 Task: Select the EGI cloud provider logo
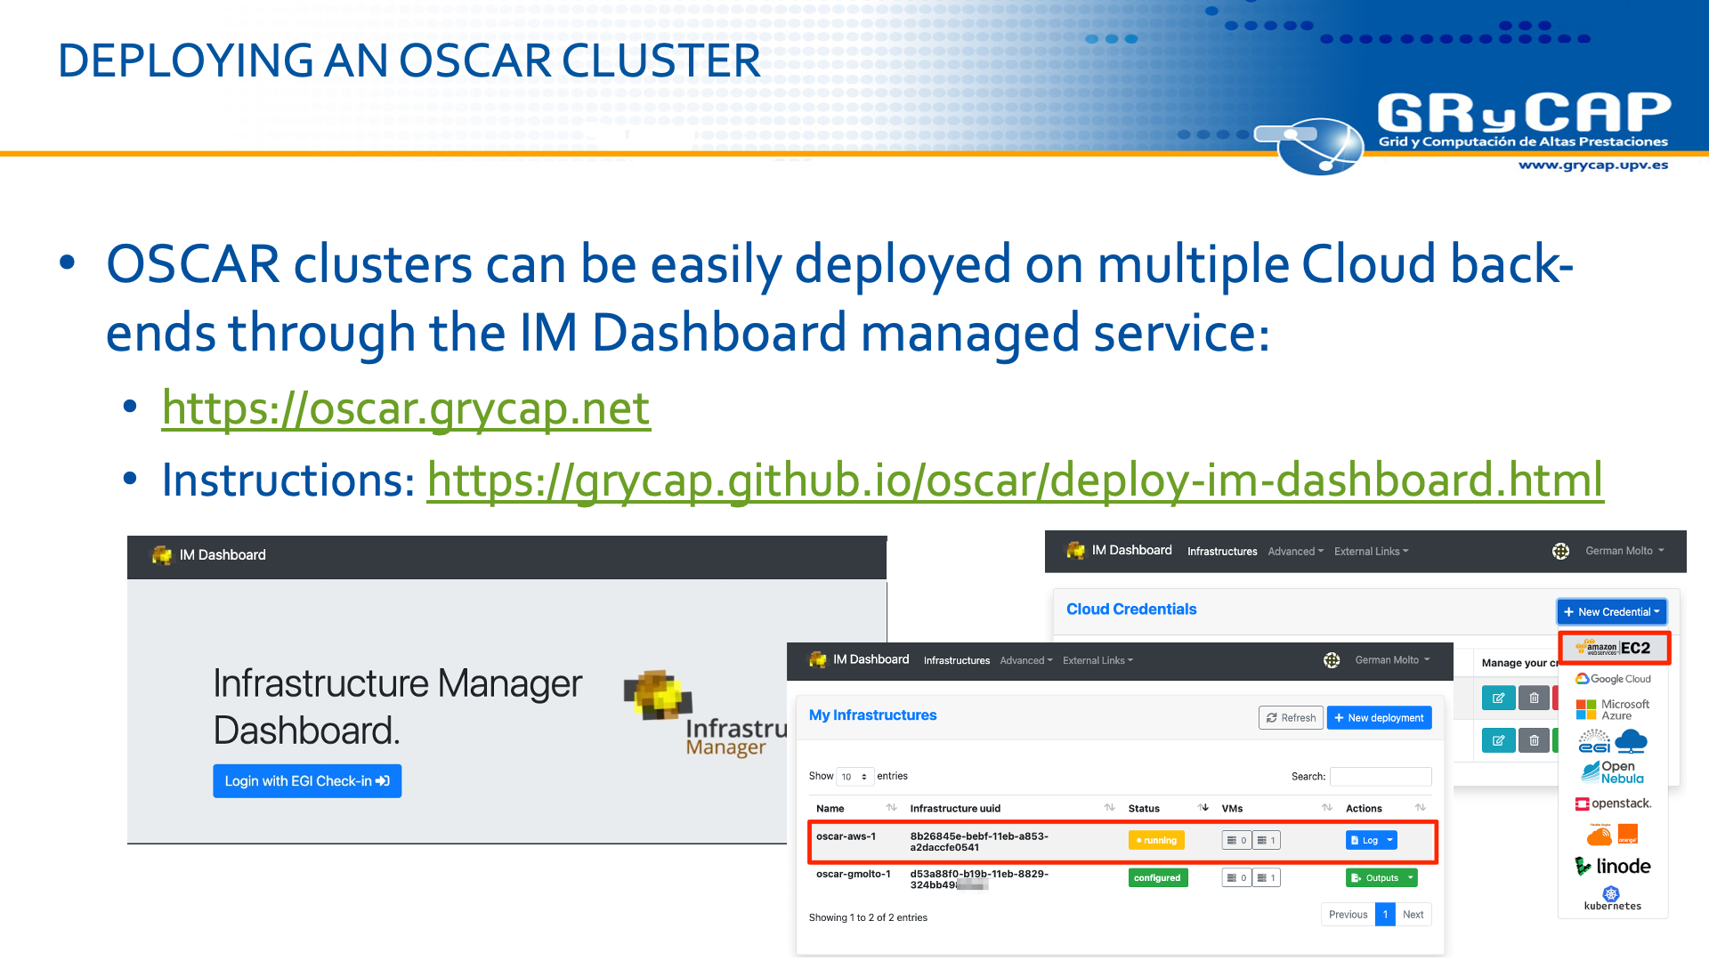click(x=1613, y=740)
